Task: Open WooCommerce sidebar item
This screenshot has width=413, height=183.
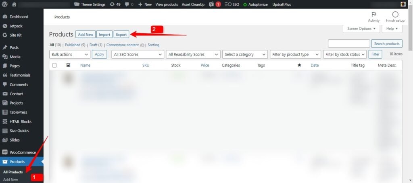Action: tap(22, 152)
